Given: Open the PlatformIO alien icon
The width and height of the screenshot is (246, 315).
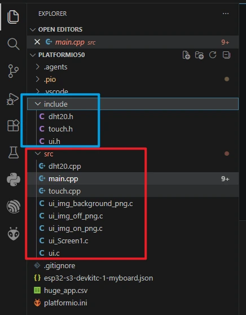Looking at the screenshot, I should coord(14,234).
